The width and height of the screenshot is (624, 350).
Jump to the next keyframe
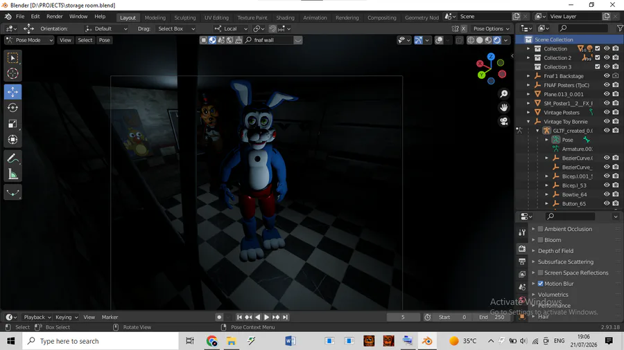pos(276,317)
